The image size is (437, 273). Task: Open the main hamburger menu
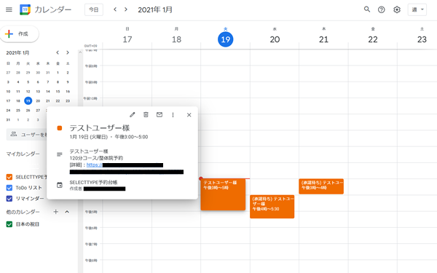click(9, 9)
